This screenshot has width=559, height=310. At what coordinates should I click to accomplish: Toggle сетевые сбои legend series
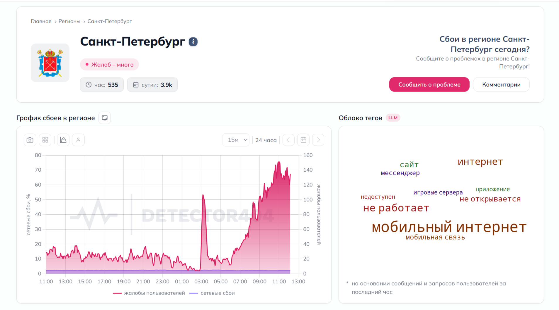pyautogui.click(x=212, y=293)
